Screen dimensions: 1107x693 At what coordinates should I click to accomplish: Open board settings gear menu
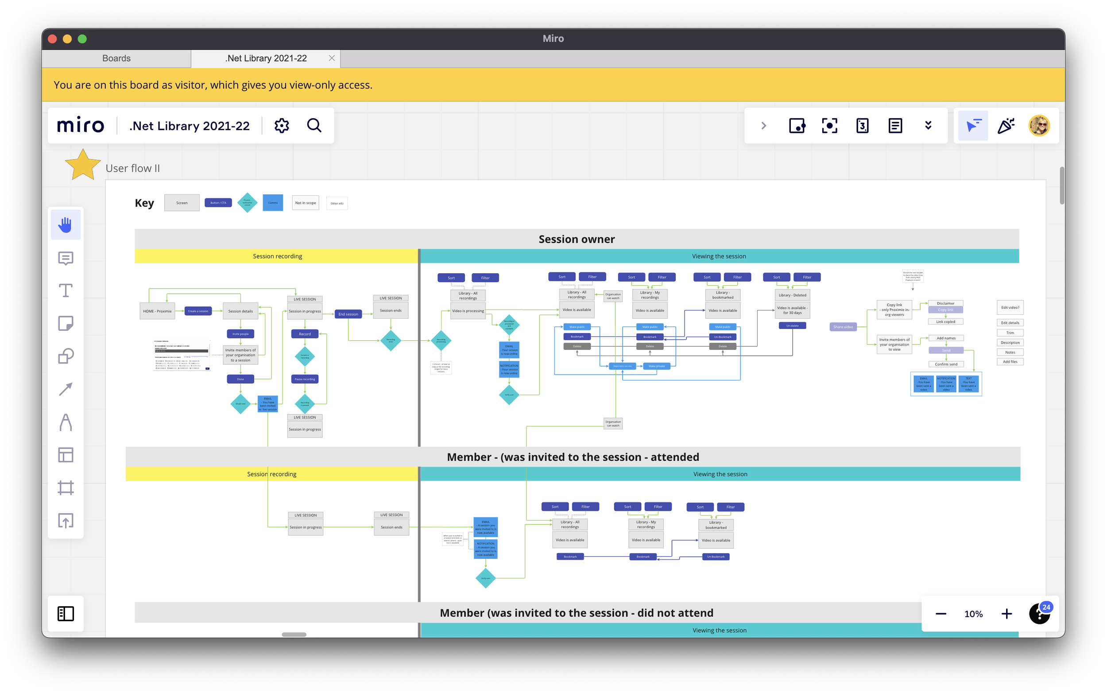click(281, 126)
